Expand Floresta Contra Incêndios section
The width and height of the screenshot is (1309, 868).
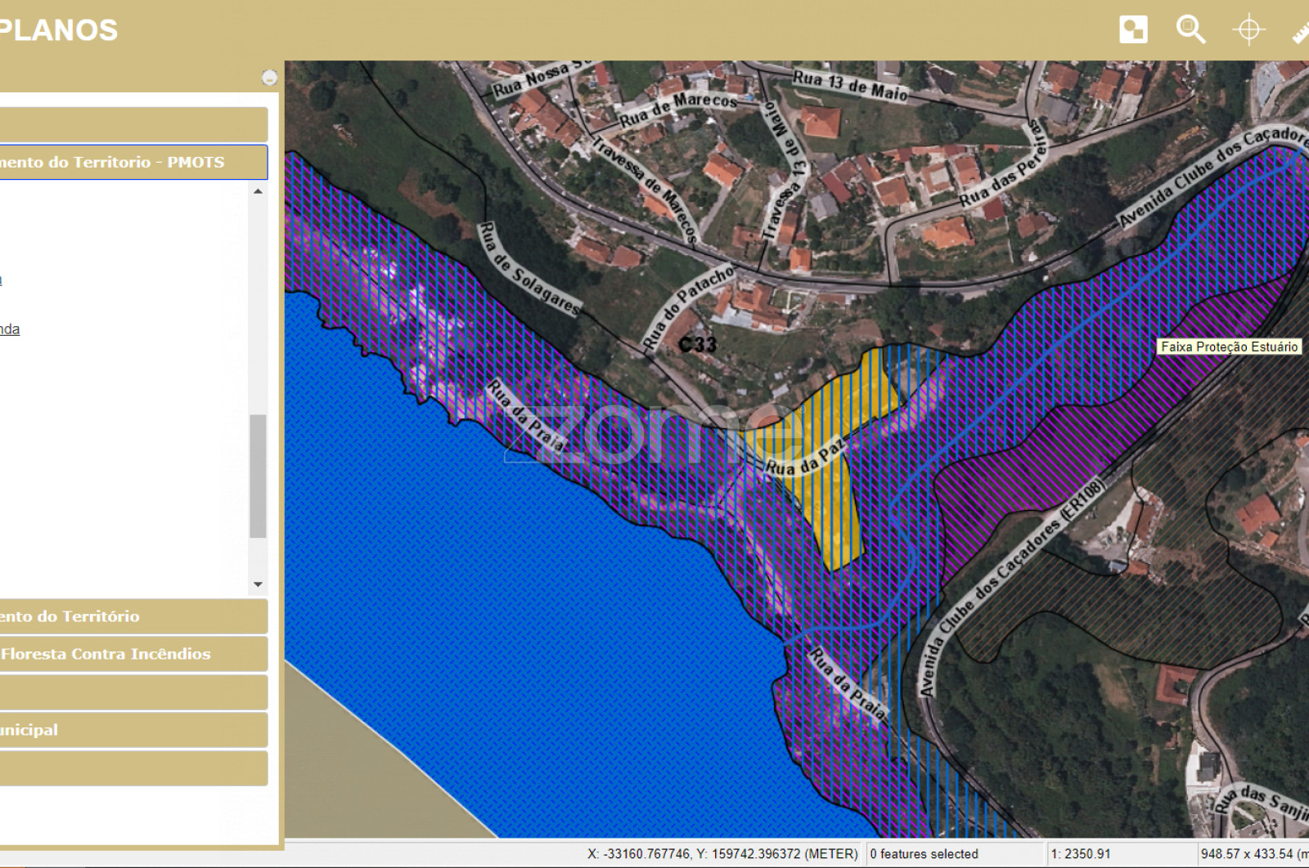[x=133, y=654]
